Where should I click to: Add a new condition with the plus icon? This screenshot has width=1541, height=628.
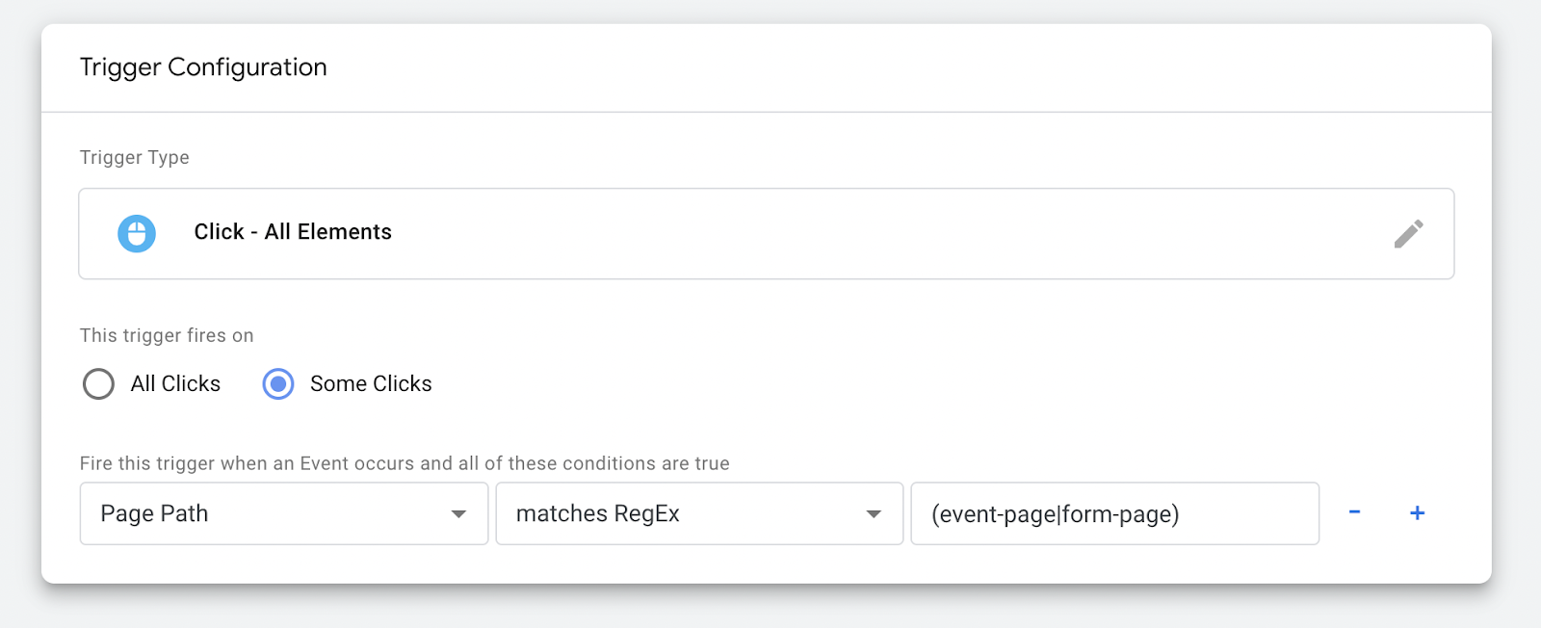1417,512
